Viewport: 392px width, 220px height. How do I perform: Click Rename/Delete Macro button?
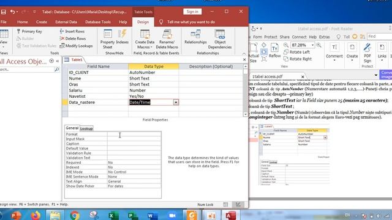click(167, 39)
